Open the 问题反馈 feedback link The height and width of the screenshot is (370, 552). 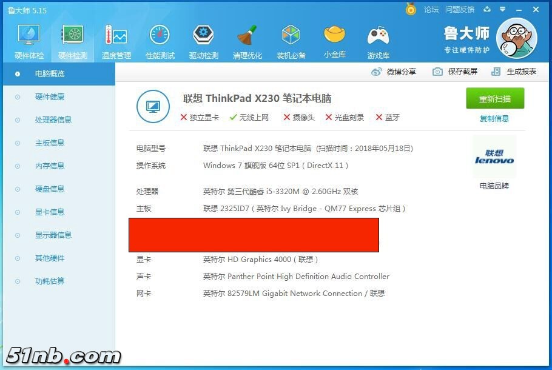pyautogui.click(x=460, y=10)
